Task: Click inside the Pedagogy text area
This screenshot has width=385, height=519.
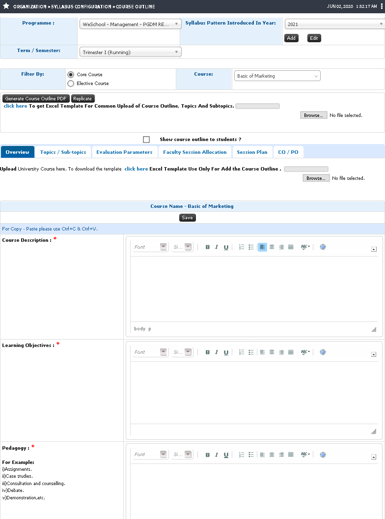Action: click(254, 491)
